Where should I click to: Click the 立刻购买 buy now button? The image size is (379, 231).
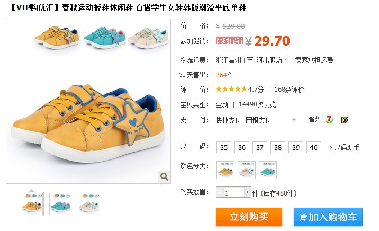[249, 217]
